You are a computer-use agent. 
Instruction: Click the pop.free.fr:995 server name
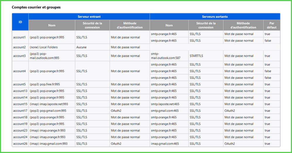pos(45,84)
